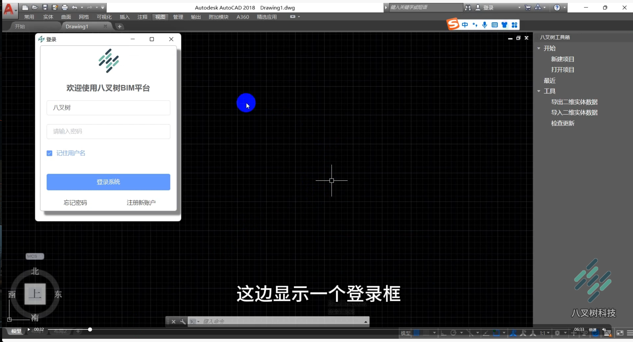Select the 注释 ribbon tab
The height and width of the screenshot is (342, 633).
tap(142, 17)
